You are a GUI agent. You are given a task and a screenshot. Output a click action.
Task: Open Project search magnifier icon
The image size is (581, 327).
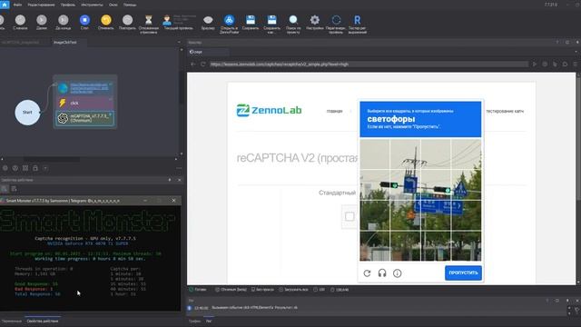(x=293, y=20)
